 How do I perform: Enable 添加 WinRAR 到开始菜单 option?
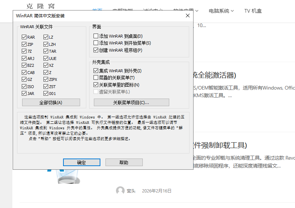click(96, 43)
